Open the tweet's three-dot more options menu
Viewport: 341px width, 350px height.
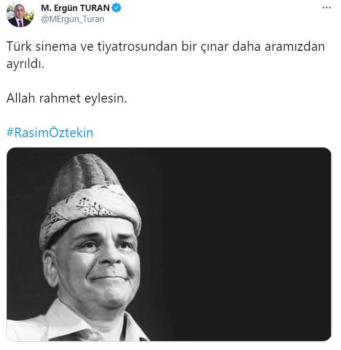point(326,8)
